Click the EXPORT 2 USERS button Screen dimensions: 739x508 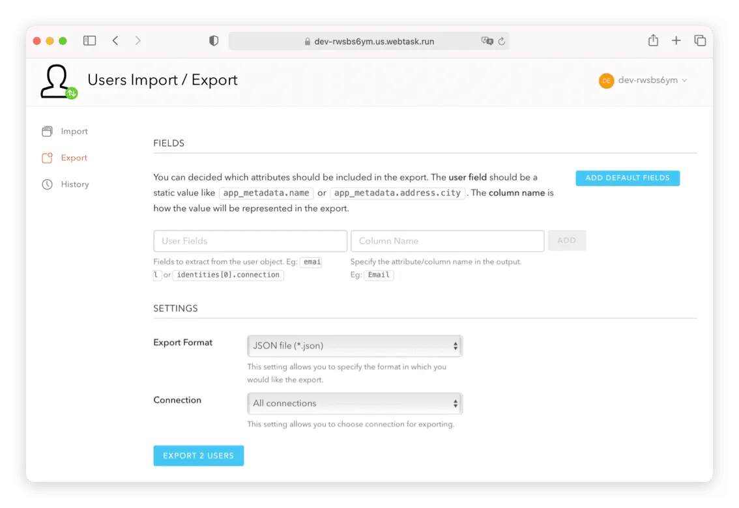(198, 456)
